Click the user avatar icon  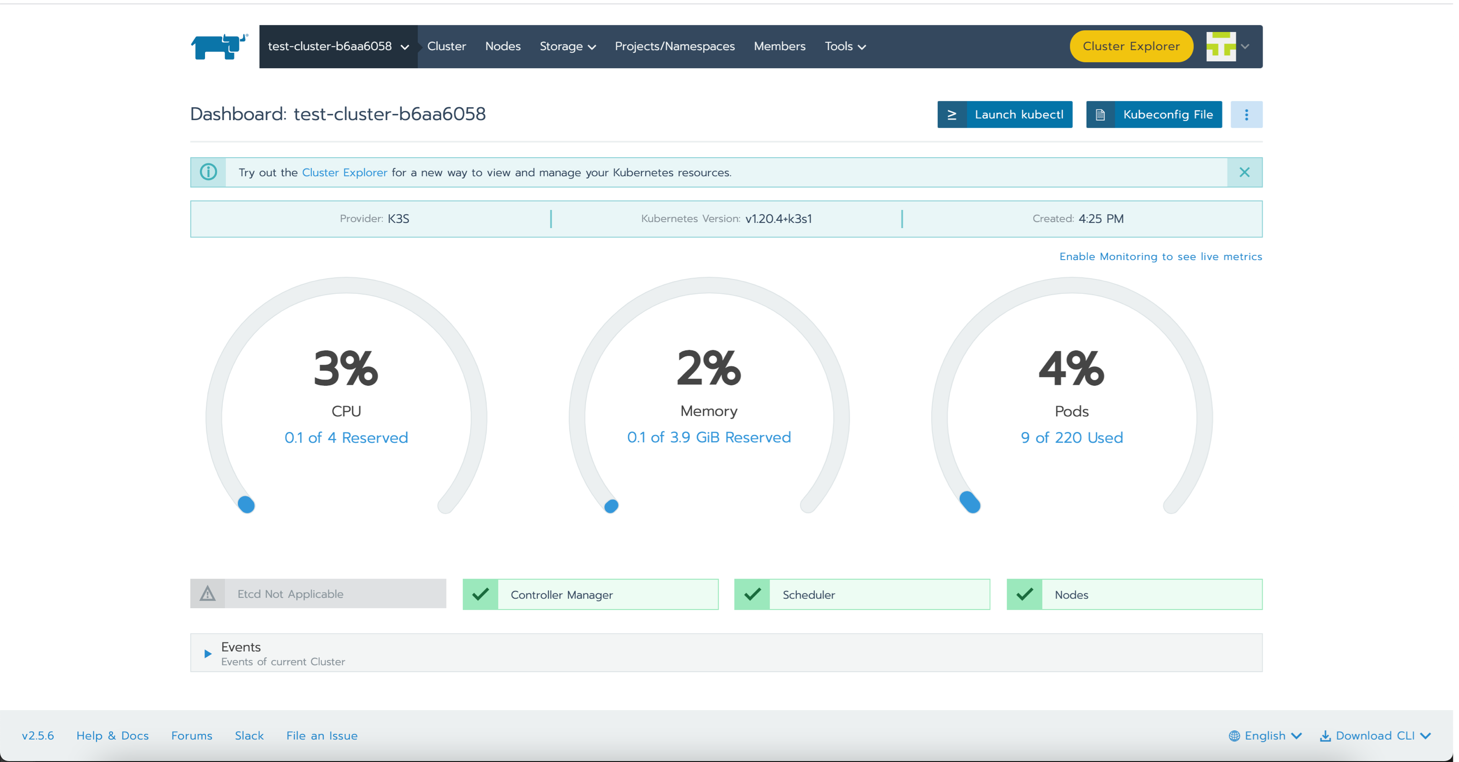click(x=1221, y=46)
